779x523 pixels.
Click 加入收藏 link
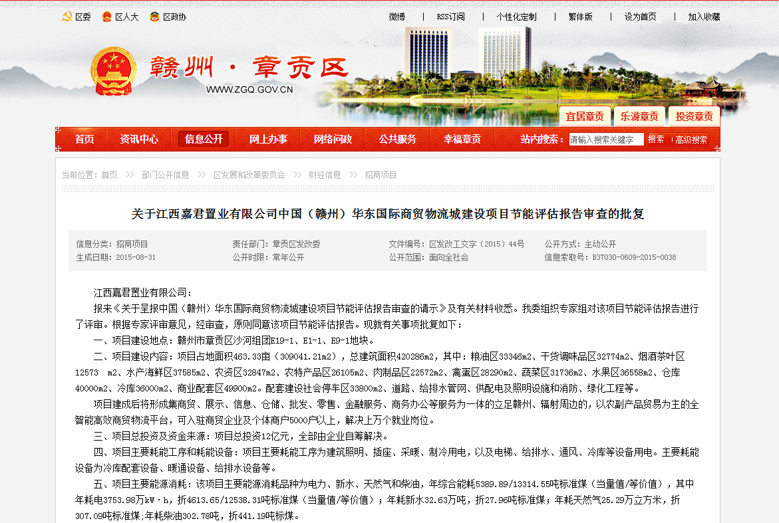tap(704, 17)
